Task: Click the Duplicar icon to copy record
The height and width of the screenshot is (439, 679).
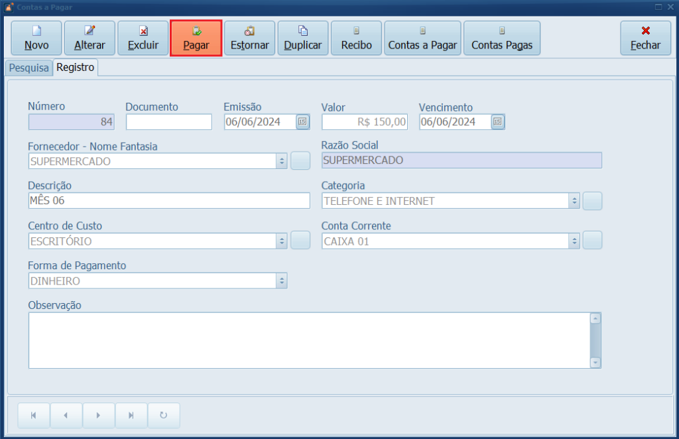Action: coord(302,38)
